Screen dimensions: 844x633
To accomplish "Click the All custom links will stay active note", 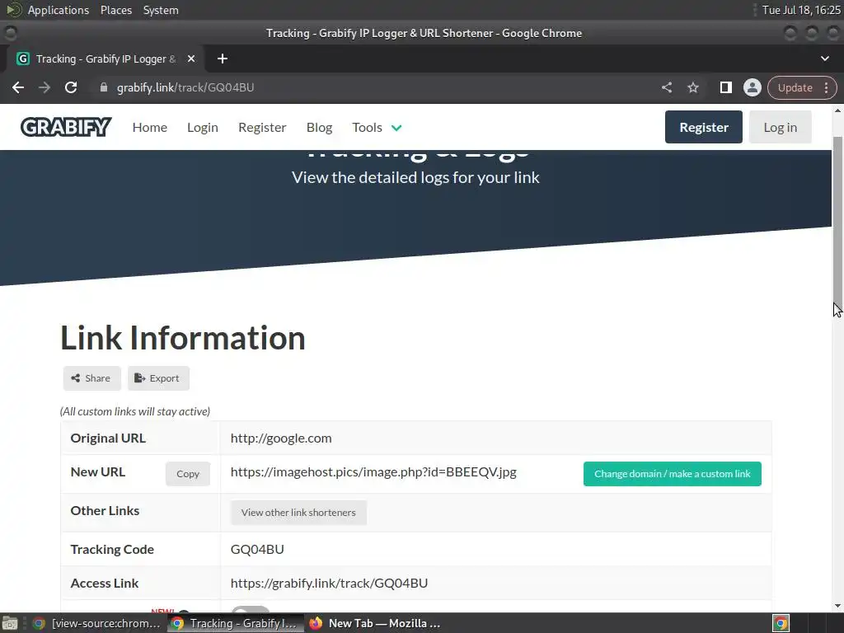I will 135,412.
